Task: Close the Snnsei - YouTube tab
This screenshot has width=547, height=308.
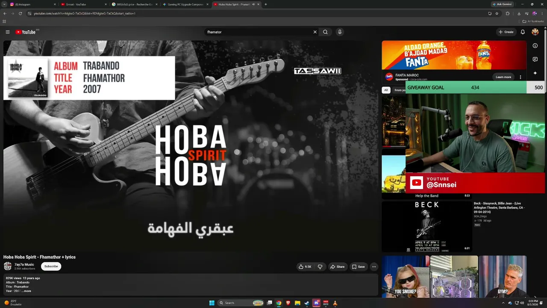Action: coord(106,4)
